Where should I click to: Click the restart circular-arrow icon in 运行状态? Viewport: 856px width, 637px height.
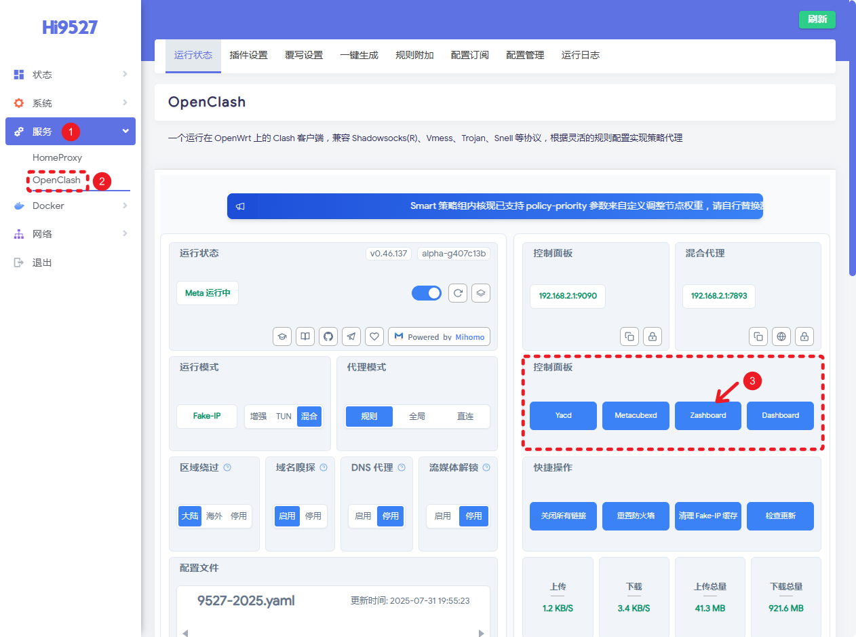(459, 293)
